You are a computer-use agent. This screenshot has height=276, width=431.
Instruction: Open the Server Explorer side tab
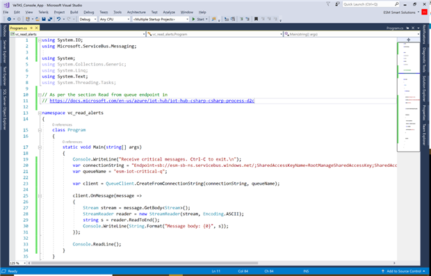pyautogui.click(x=4, y=51)
